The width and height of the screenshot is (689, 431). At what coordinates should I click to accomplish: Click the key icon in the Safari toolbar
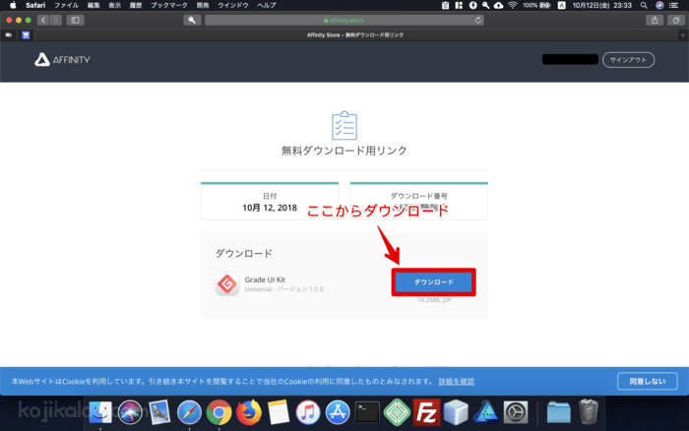[x=192, y=21]
